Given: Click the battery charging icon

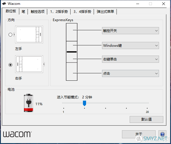Looking at the screenshot, I should pos(28,103).
